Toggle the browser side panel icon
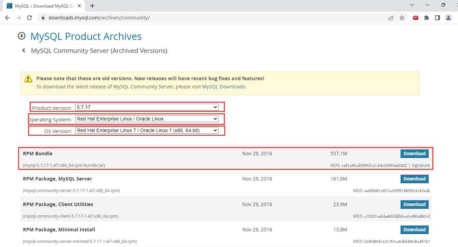The width and height of the screenshot is (458, 247). click(437, 18)
